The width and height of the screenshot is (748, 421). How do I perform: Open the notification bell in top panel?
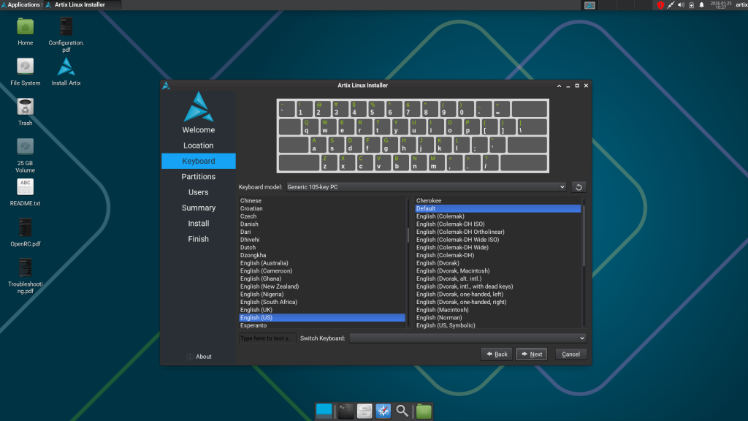[701, 5]
